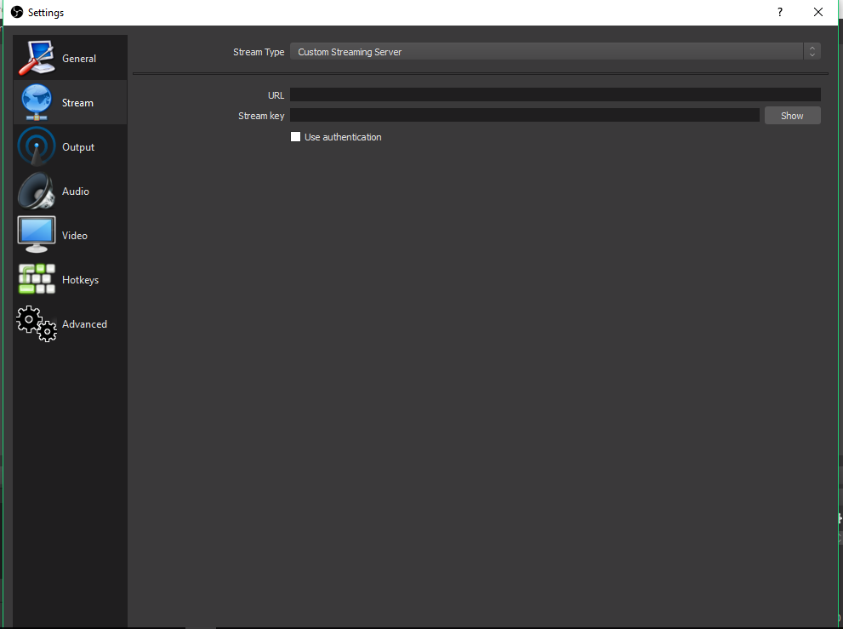The width and height of the screenshot is (843, 629).
Task: Open the Output settings section
Action: (70, 146)
